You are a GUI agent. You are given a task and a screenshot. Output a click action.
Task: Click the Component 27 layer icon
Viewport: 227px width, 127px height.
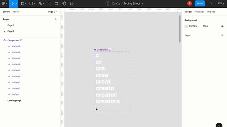[x=5, y=40]
